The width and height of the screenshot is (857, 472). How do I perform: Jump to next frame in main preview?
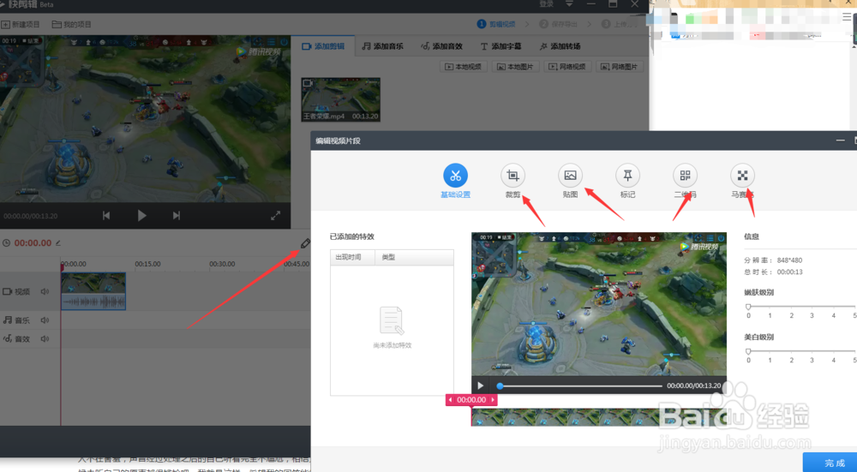(x=176, y=215)
